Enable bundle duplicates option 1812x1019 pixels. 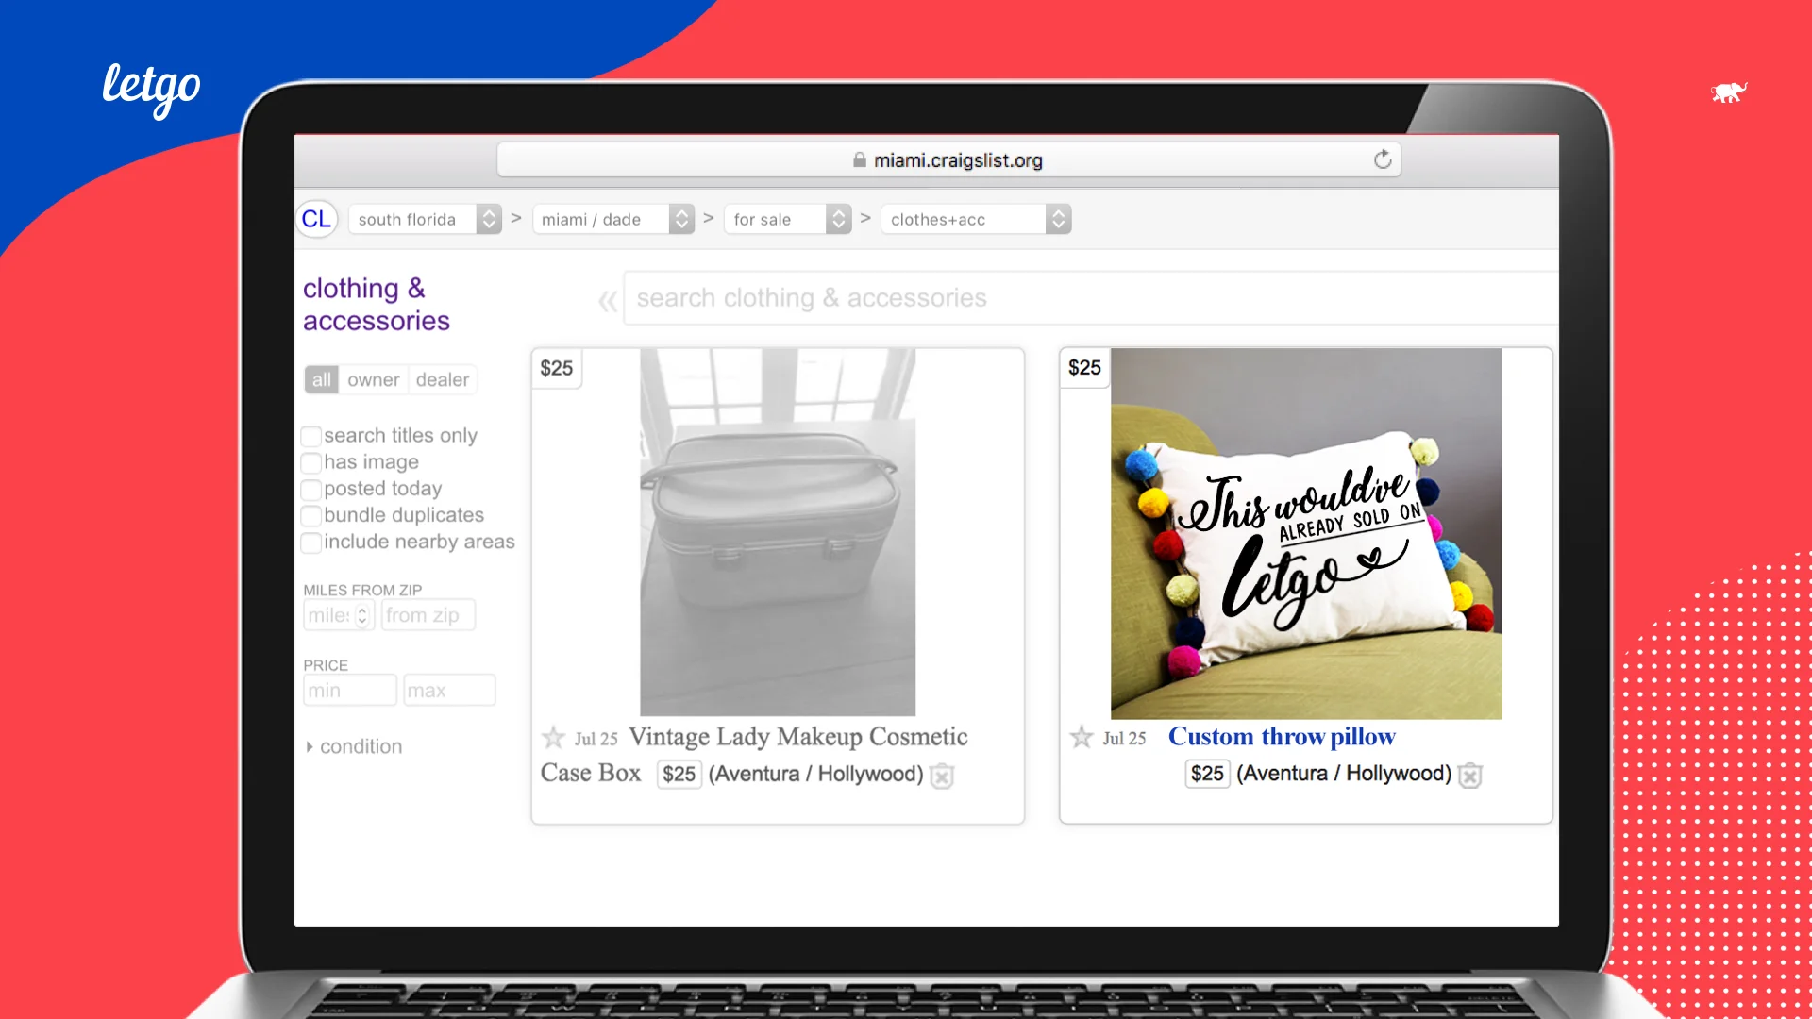click(311, 516)
